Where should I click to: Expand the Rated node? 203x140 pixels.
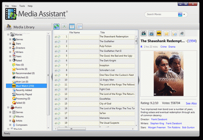coord(10,60)
